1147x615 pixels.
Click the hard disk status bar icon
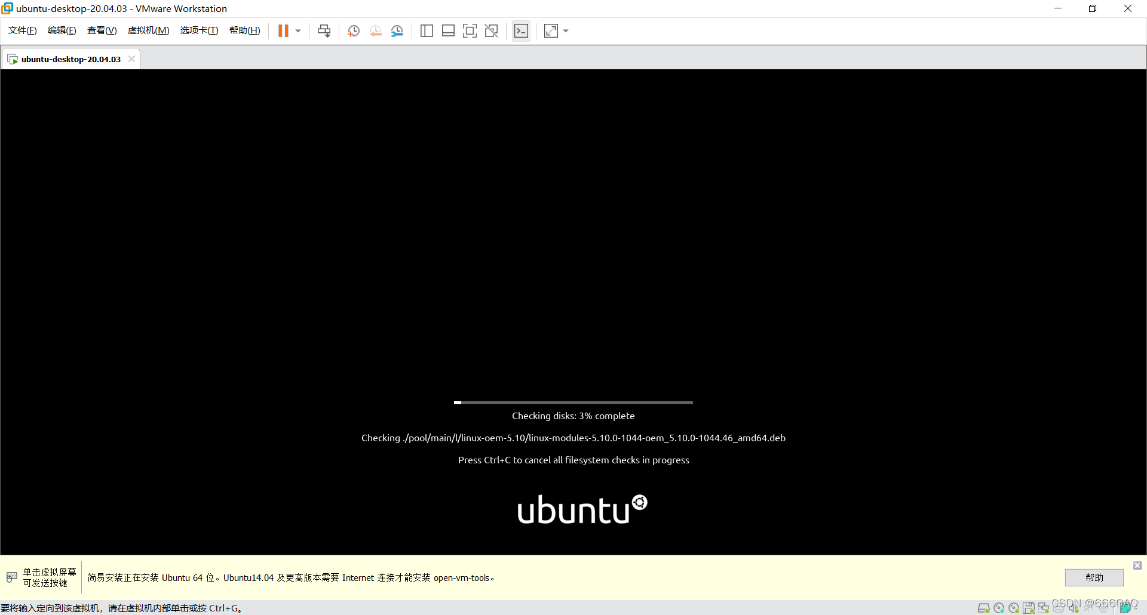pos(983,608)
